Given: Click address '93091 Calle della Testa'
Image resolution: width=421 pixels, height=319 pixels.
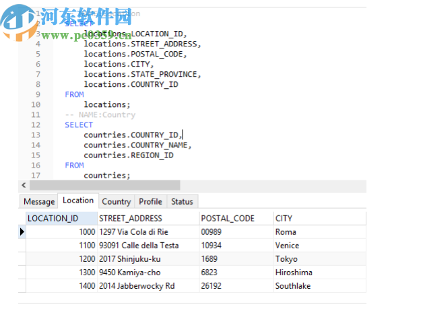Looking at the screenshot, I should point(148,245).
